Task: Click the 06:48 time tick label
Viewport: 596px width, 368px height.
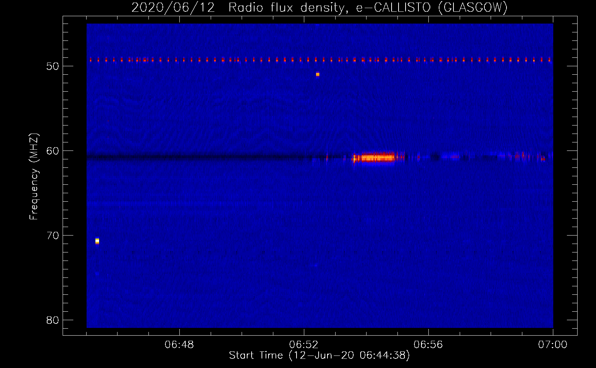Action: tap(179, 345)
